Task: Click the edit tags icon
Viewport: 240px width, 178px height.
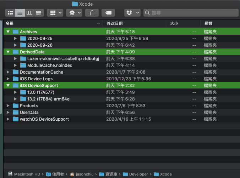Action: [x=108, y=13]
